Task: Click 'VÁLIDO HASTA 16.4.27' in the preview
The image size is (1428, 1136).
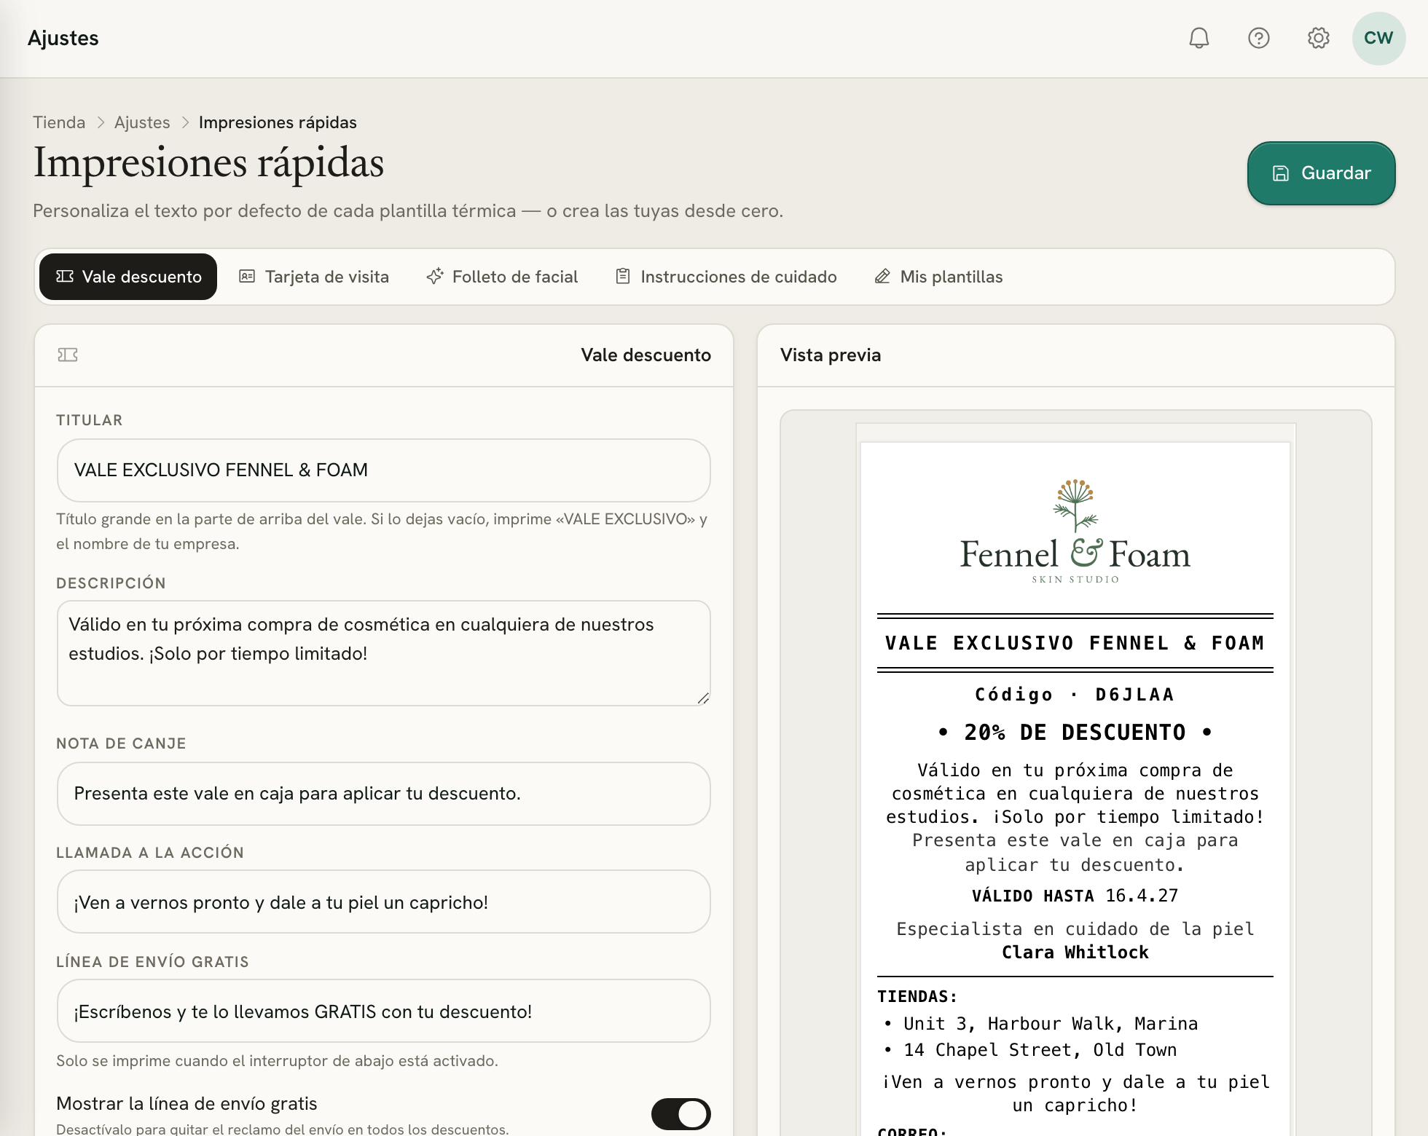Action: coord(1075,896)
